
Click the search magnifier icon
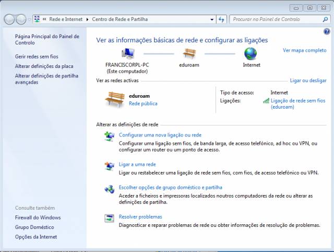(x=325, y=19)
